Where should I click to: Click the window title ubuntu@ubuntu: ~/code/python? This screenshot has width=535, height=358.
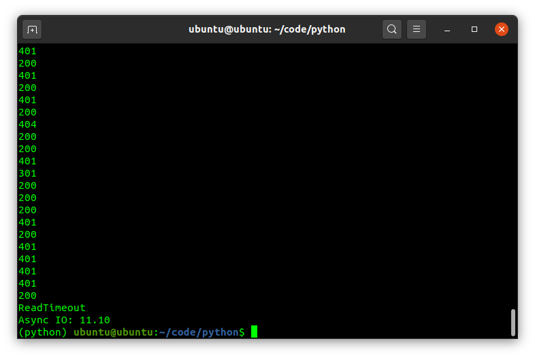(x=267, y=29)
